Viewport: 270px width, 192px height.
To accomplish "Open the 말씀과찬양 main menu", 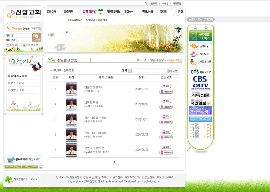I will click(89, 12).
